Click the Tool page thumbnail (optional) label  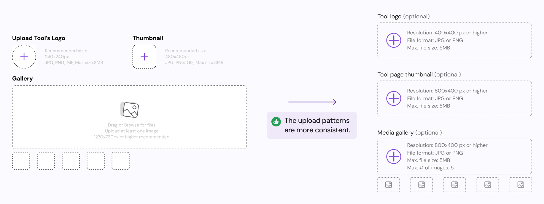click(419, 75)
